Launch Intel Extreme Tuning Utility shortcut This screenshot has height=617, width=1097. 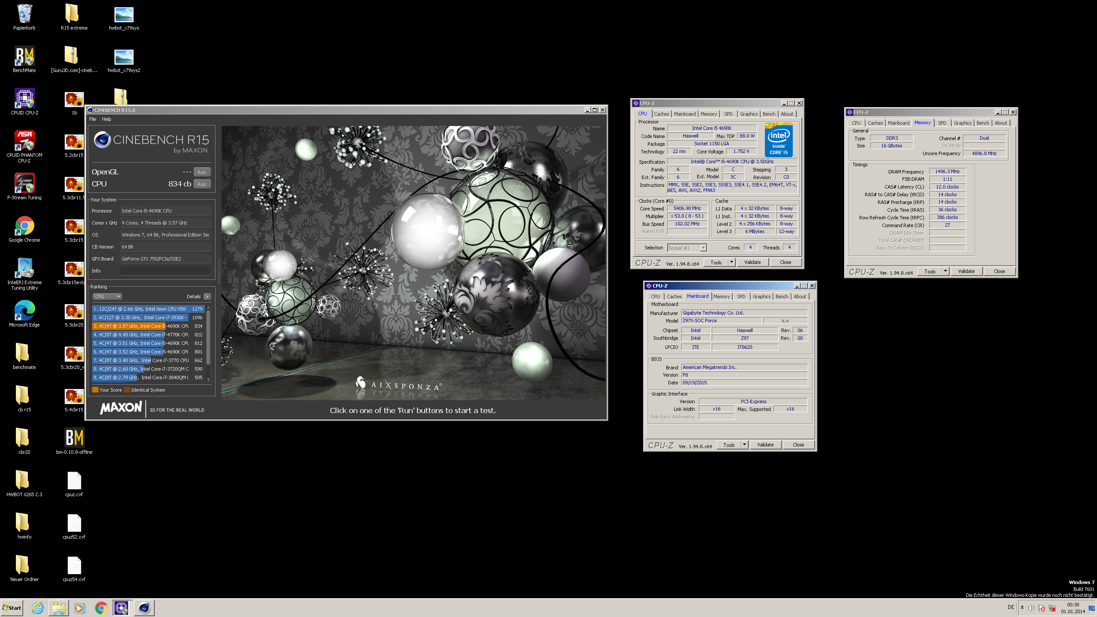coord(24,274)
